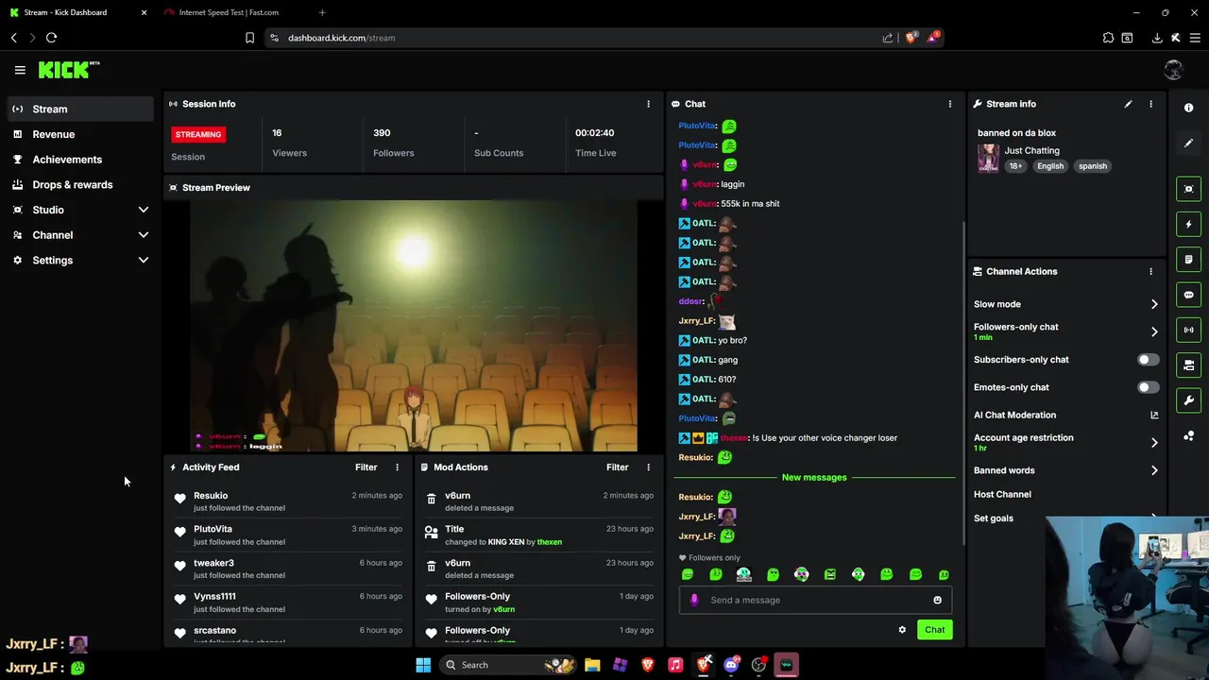Open Brave Shields icon in address bar
The image size is (1209, 680).
coord(911,38)
